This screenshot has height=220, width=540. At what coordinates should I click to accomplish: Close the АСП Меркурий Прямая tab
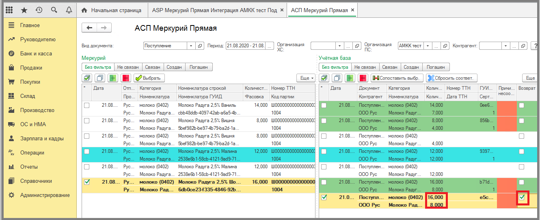click(x=352, y=10)
